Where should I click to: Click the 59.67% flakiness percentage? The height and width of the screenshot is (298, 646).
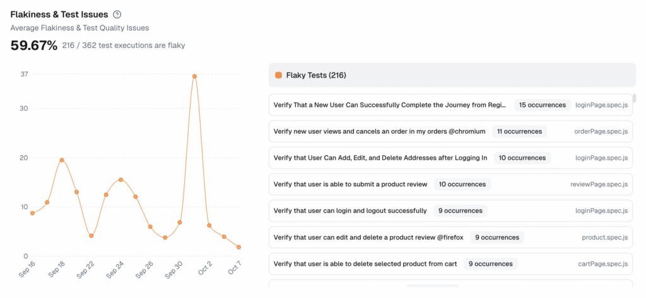[x=34, y=45]
